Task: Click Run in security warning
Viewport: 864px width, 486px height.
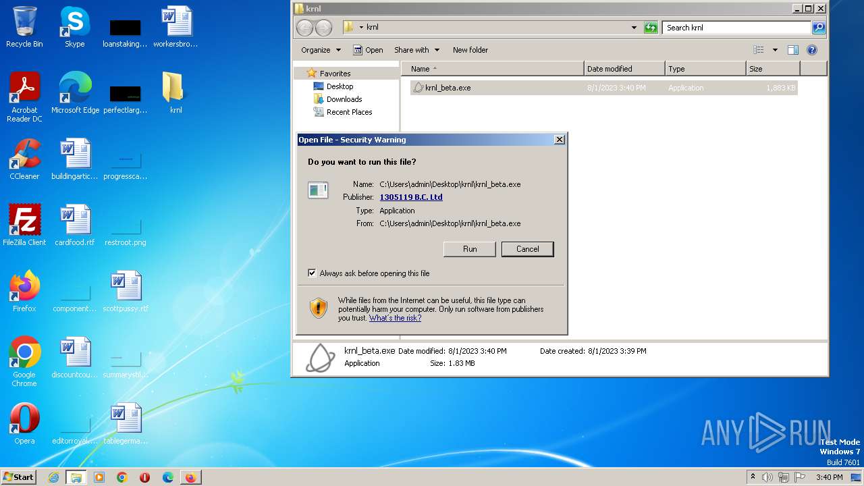Action: pos(470,249)
